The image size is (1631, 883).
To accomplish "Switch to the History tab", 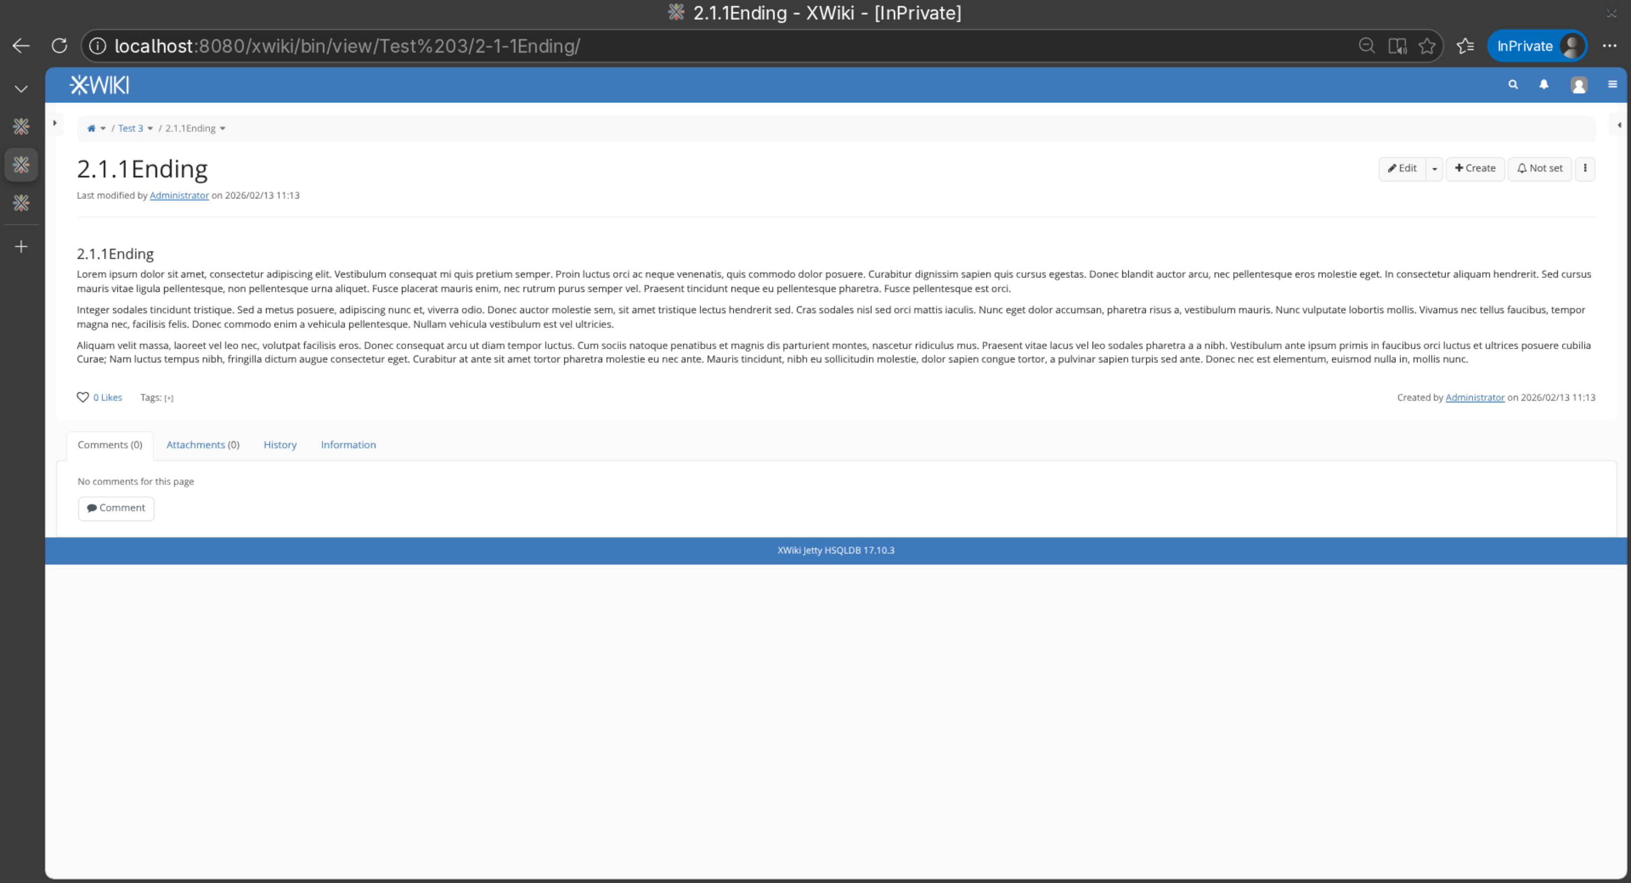I will click(280, 445).
